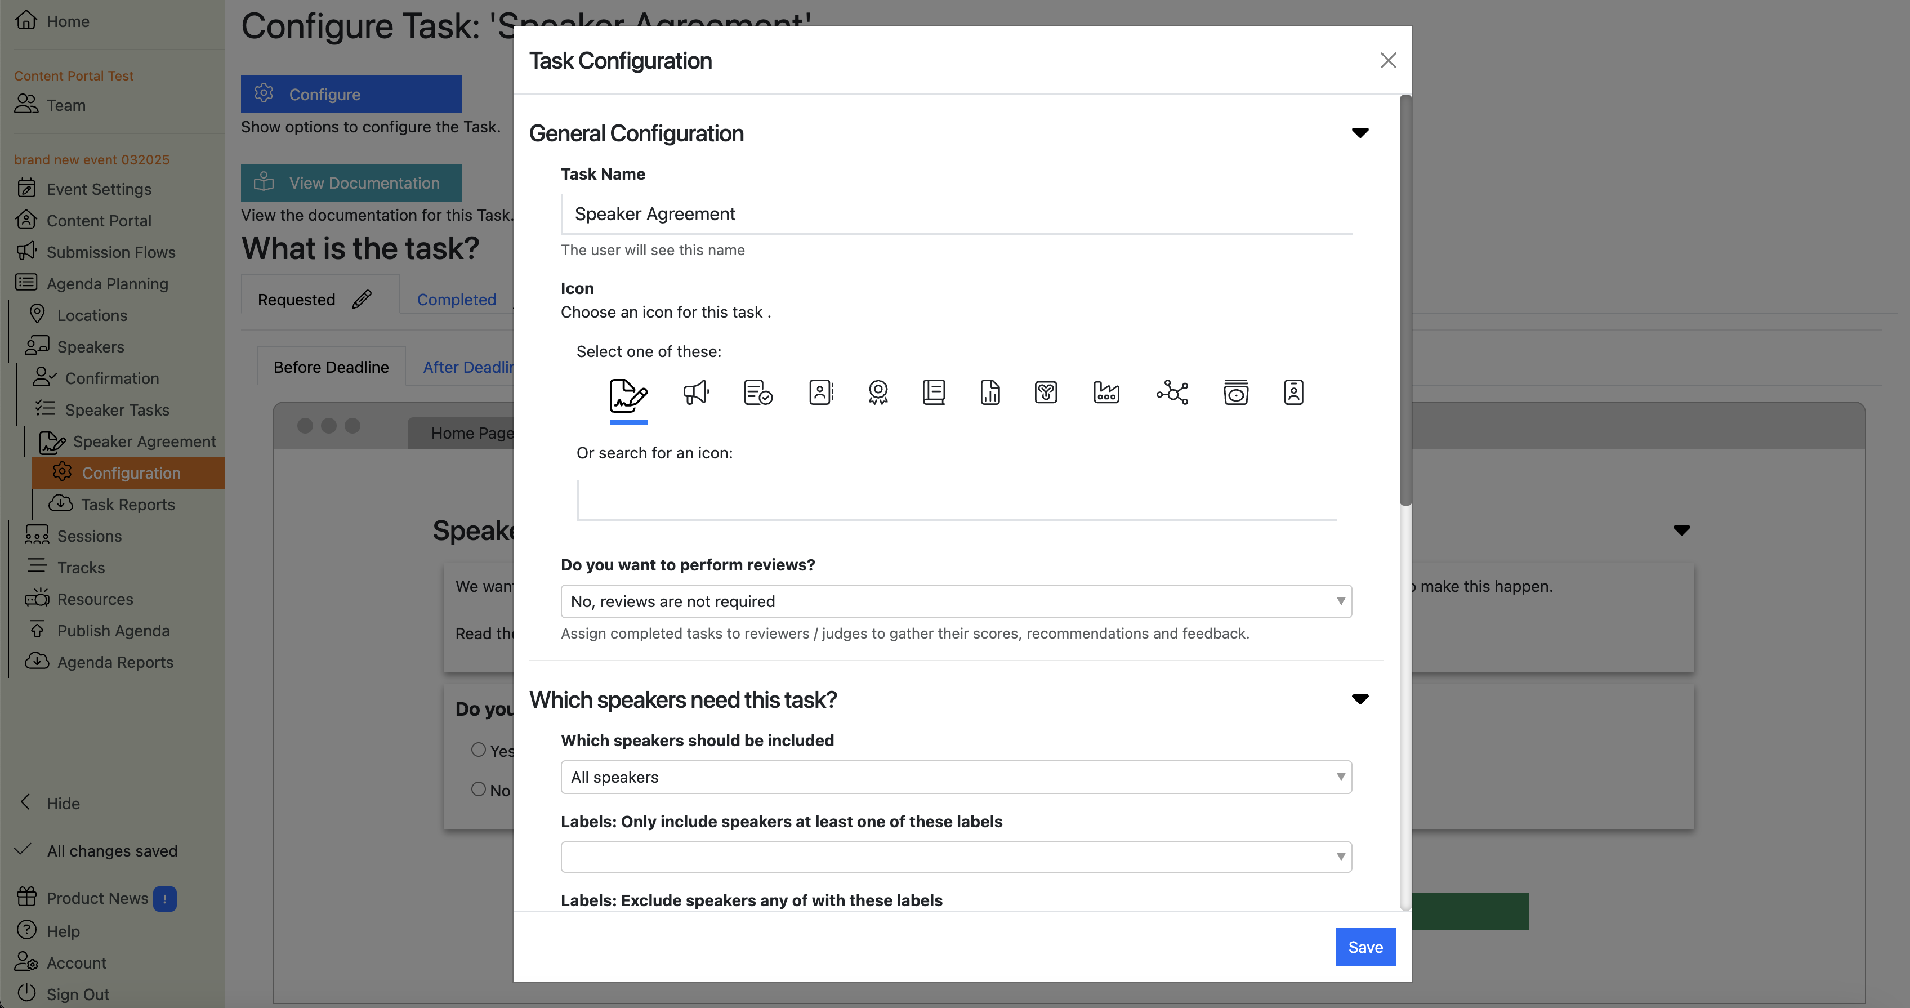Select the Before Deadline tab
This screenshot has width=1910, height=1008.
point(331,367)
